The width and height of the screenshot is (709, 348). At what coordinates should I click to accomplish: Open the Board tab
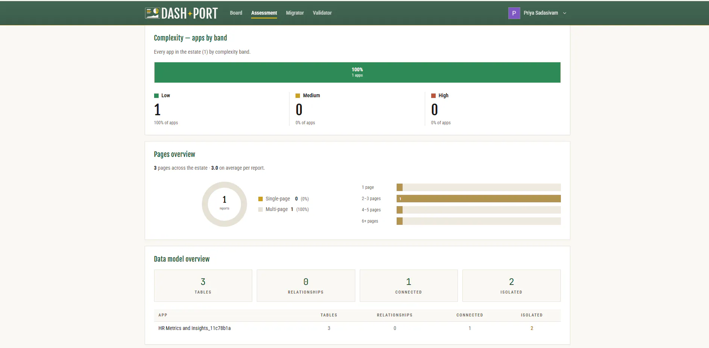tap(236, 13)
